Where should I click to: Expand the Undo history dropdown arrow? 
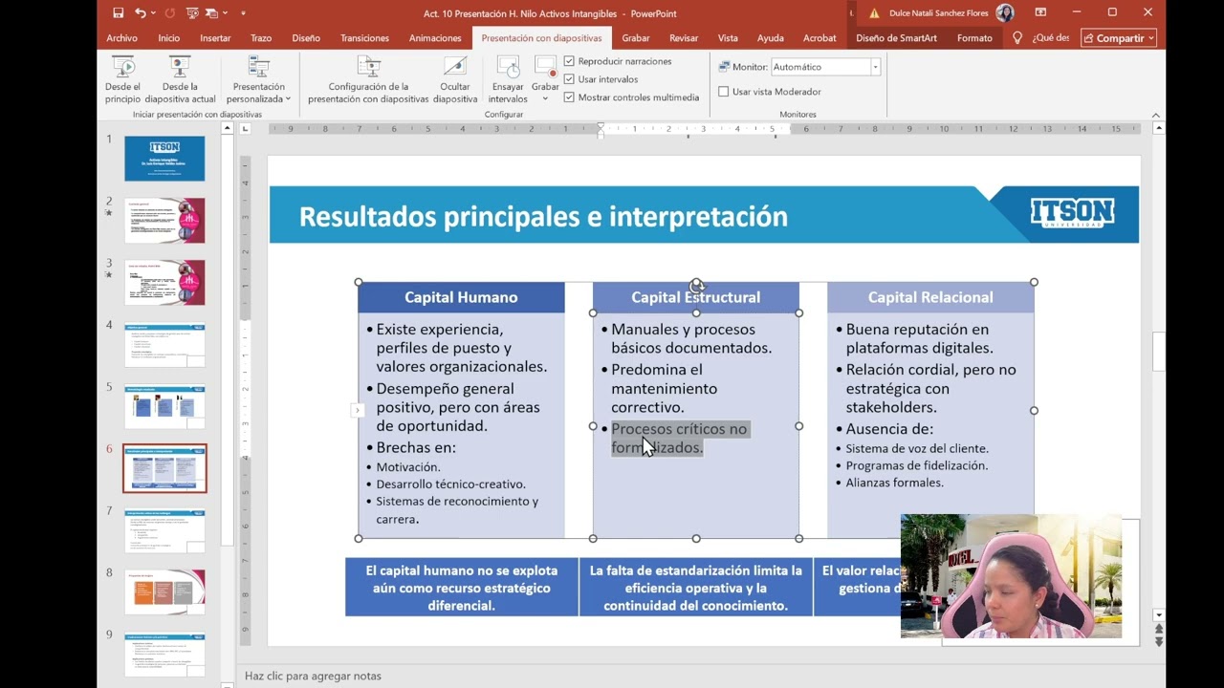153,13
